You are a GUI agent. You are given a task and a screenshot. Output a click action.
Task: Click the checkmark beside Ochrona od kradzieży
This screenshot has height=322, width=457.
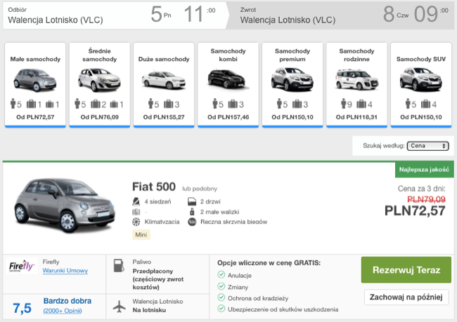[x=221, y=297]
